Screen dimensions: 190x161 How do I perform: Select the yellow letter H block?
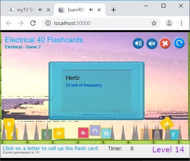coord(59,133)
